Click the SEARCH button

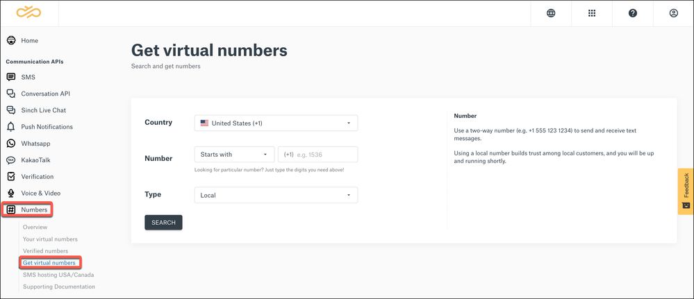[163, 223]
